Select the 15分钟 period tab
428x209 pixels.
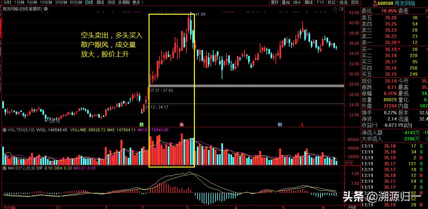pyautogui.click(x=46, y=2)
